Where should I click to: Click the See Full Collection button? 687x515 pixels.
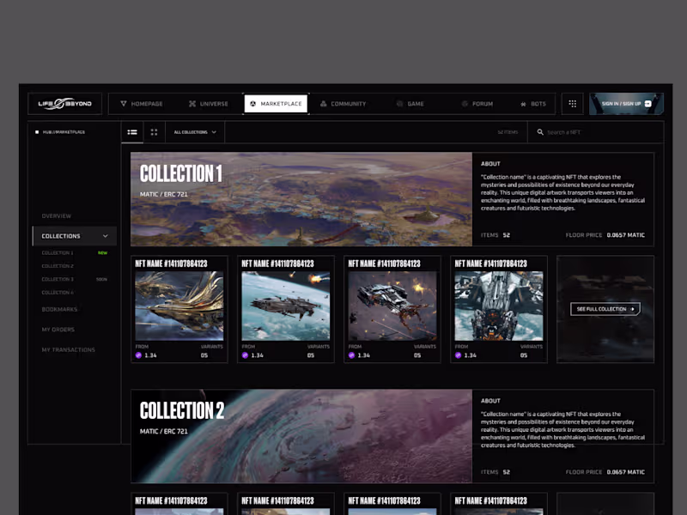[605, 309]
